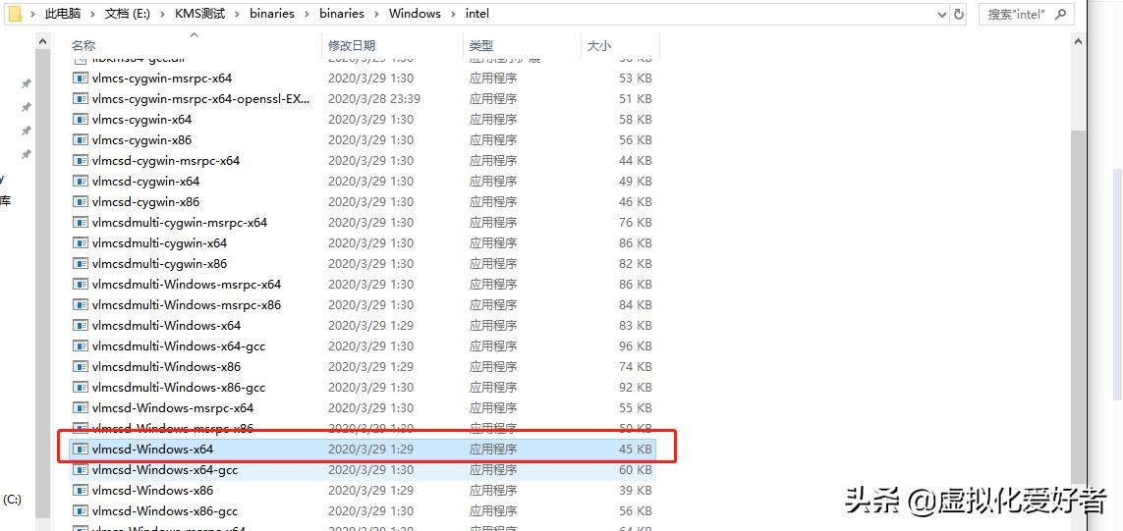This screenshot has width=1123, height=531.
Task: Select the vlmcsd-Windows-msrpc-x64 file name
Action: 173,408
